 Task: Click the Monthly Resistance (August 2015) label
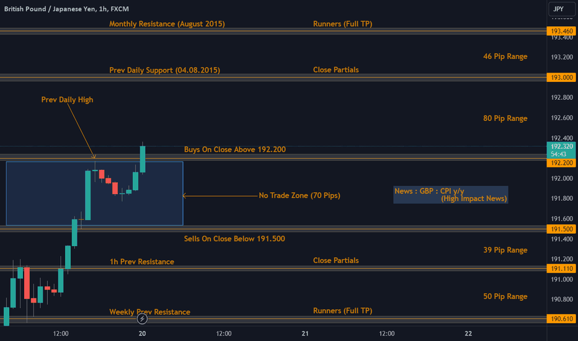pos(167,24)
